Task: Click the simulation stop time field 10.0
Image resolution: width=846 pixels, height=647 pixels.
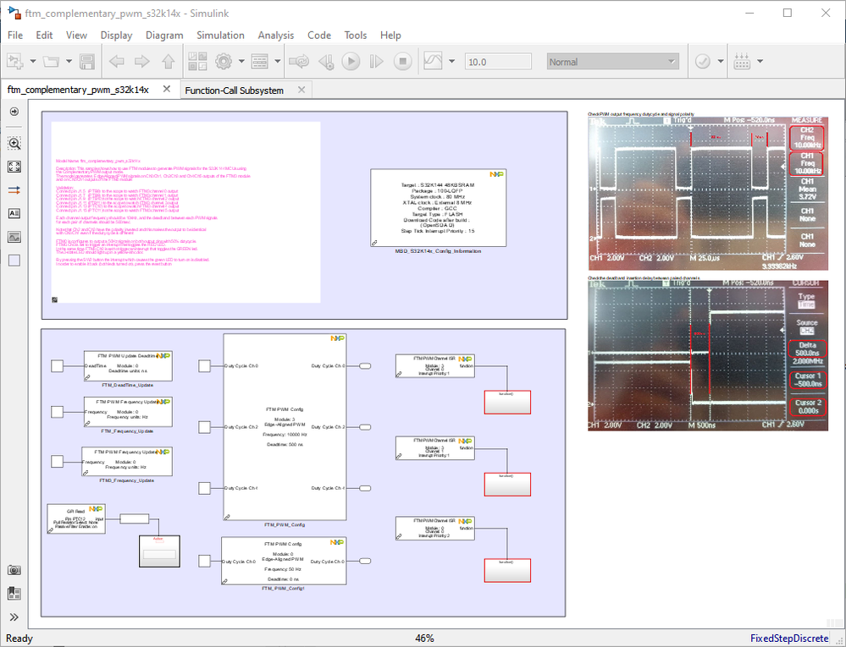Action: (x=498, y=62)
